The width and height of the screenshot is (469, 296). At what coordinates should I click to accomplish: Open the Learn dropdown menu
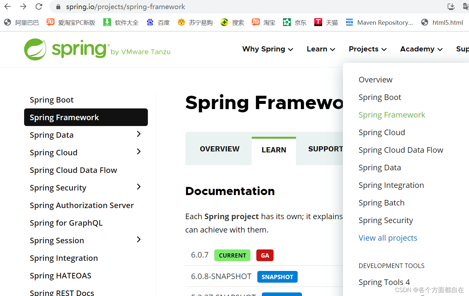[321, 49]
